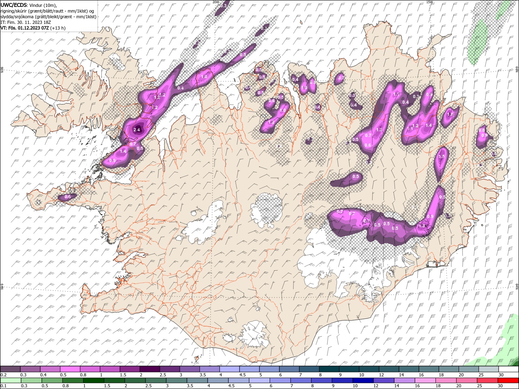Click the 'slydda/snjókoma' legend description line
Image resolution: width=519 pixels, height=389 pixels.
(x=48, y=17)
